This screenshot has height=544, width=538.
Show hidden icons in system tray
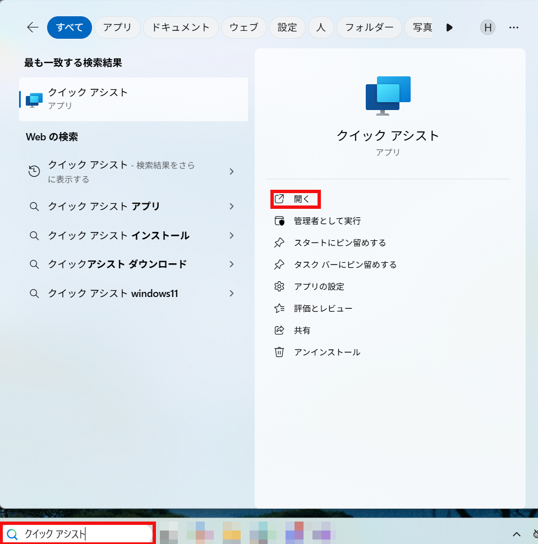click(x=517, y=534)
